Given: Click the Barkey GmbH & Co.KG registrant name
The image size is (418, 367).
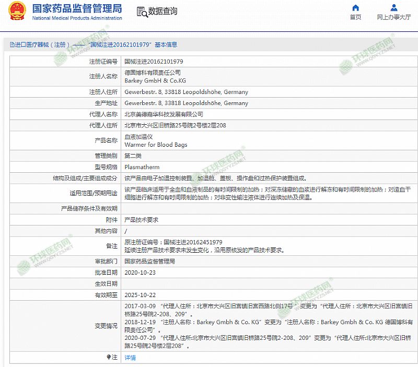Looking at the screenshot, I should click(x=155, y=81).
